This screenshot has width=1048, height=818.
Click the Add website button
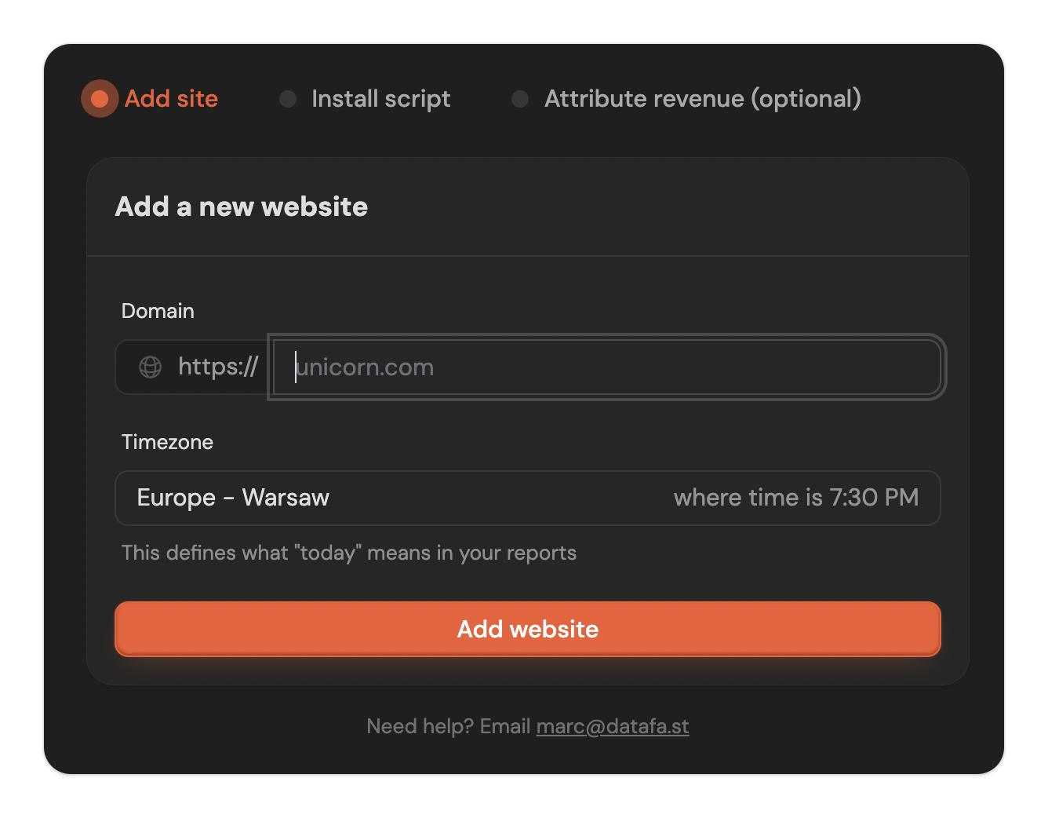[x=528, y=629]
